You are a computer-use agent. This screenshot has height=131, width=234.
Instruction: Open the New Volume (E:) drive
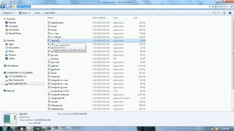point(16,80)
